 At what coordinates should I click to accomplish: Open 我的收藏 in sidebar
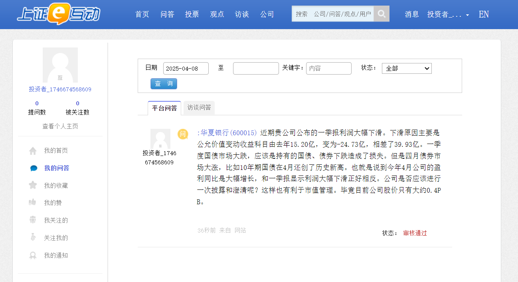pyautogui.click(x=56, y=185)
